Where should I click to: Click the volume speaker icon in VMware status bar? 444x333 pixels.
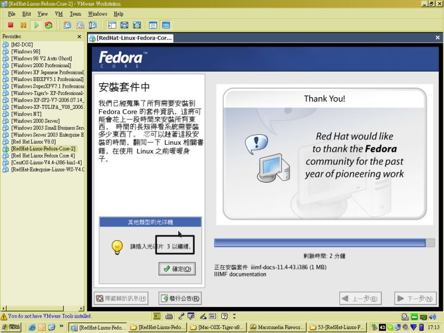432,316
